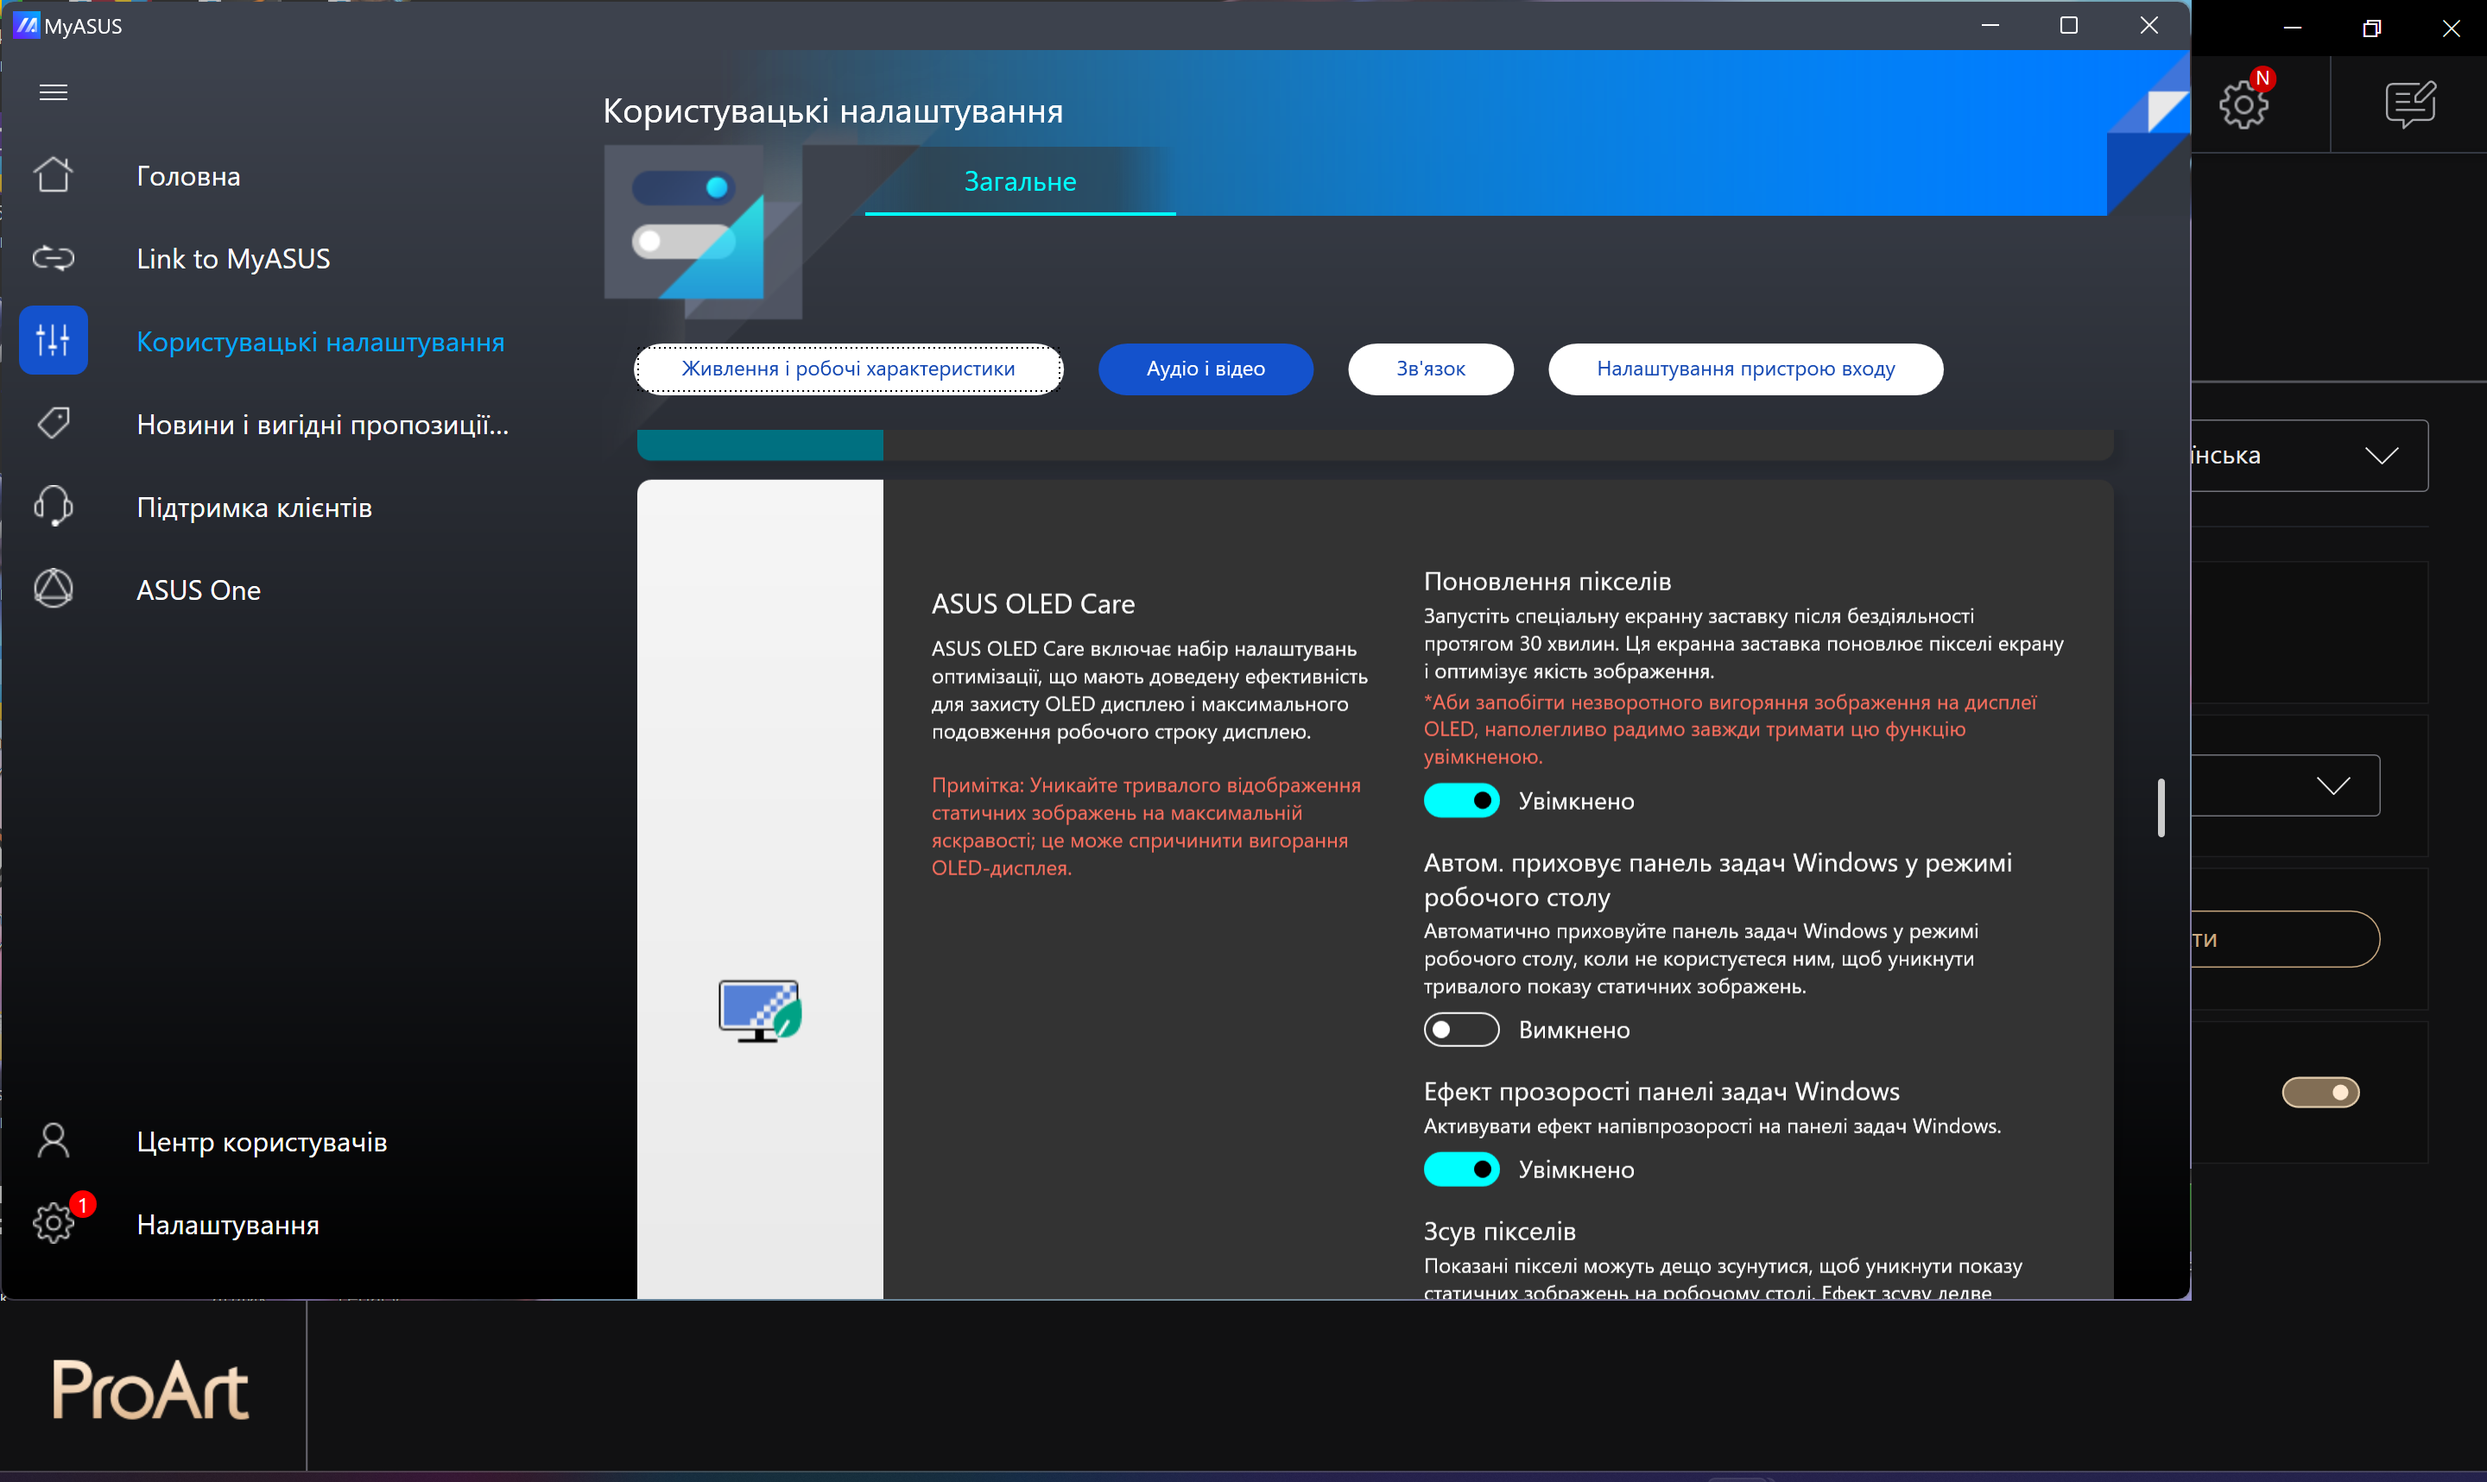Select the Загальне tab

[1020, 182]
